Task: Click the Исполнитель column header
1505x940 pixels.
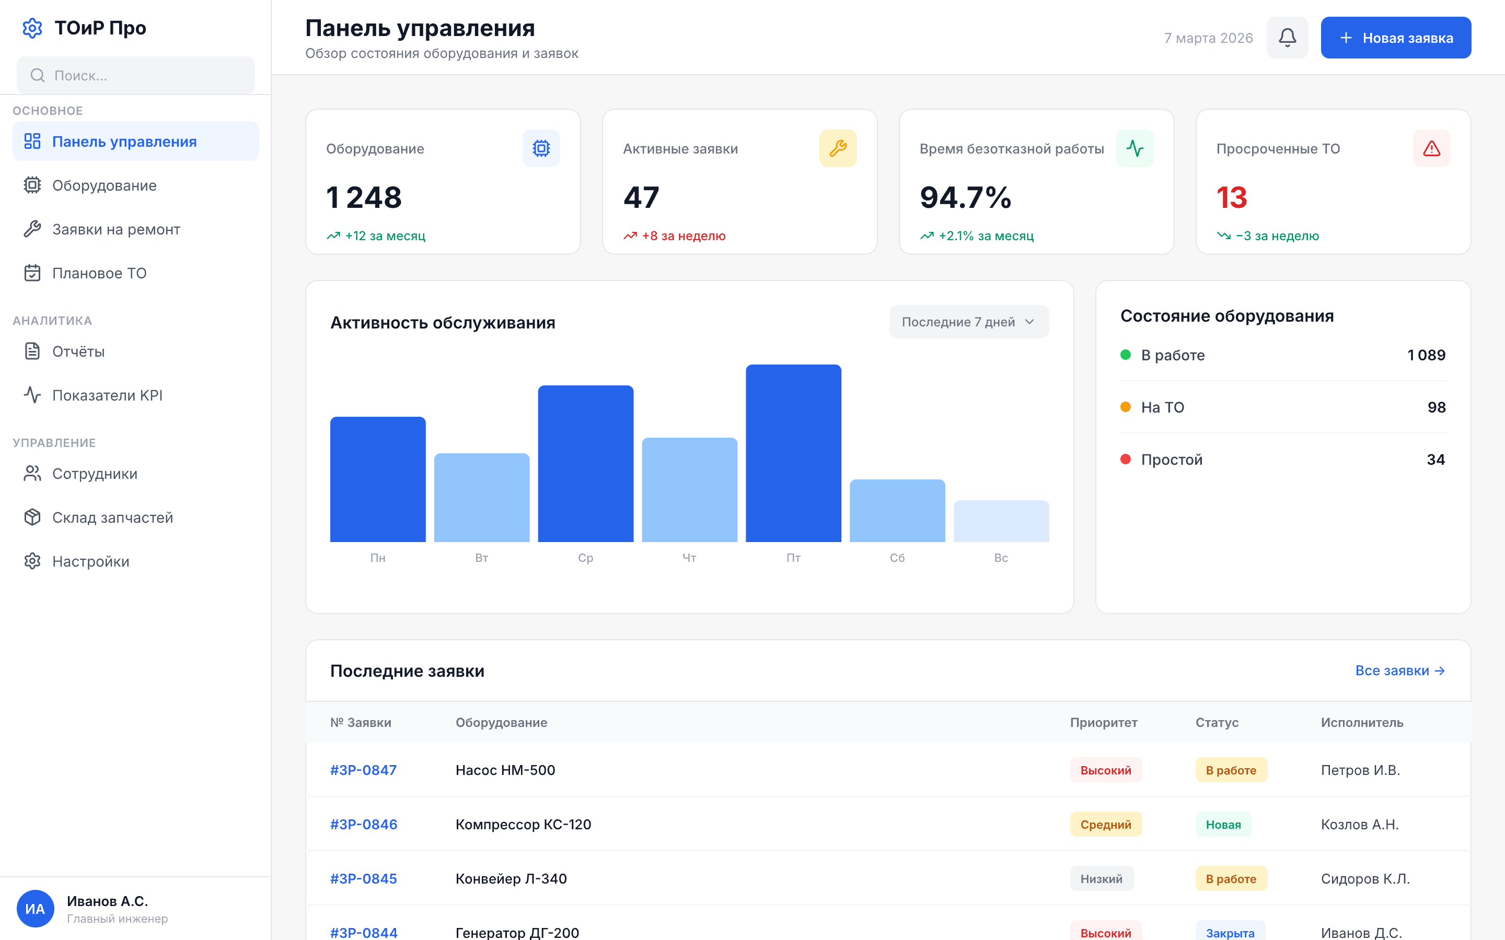Action: pyautogui.click(x=1362, y=722)
